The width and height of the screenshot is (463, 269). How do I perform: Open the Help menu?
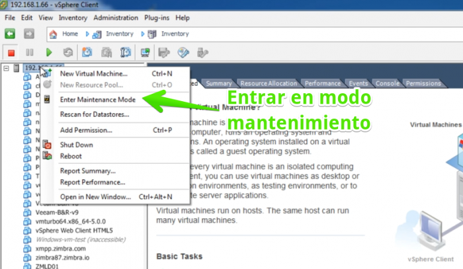pyautogui.click(x=183, y=18)
